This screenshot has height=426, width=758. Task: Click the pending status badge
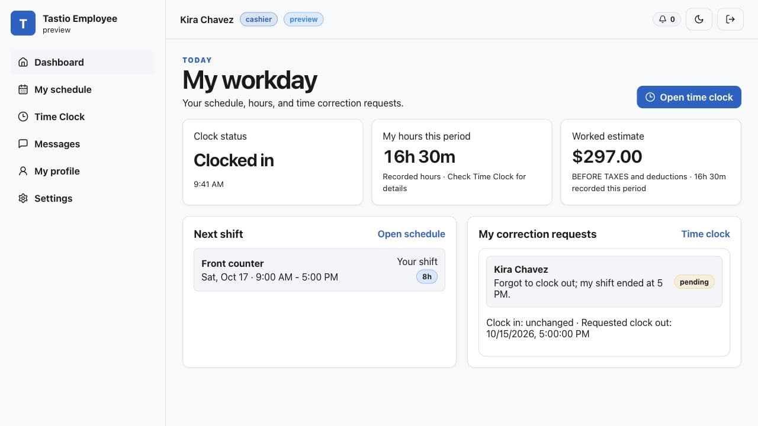(694, 282)
